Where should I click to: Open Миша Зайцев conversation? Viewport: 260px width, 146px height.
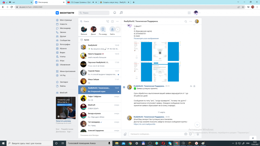[x=100, y=81]
